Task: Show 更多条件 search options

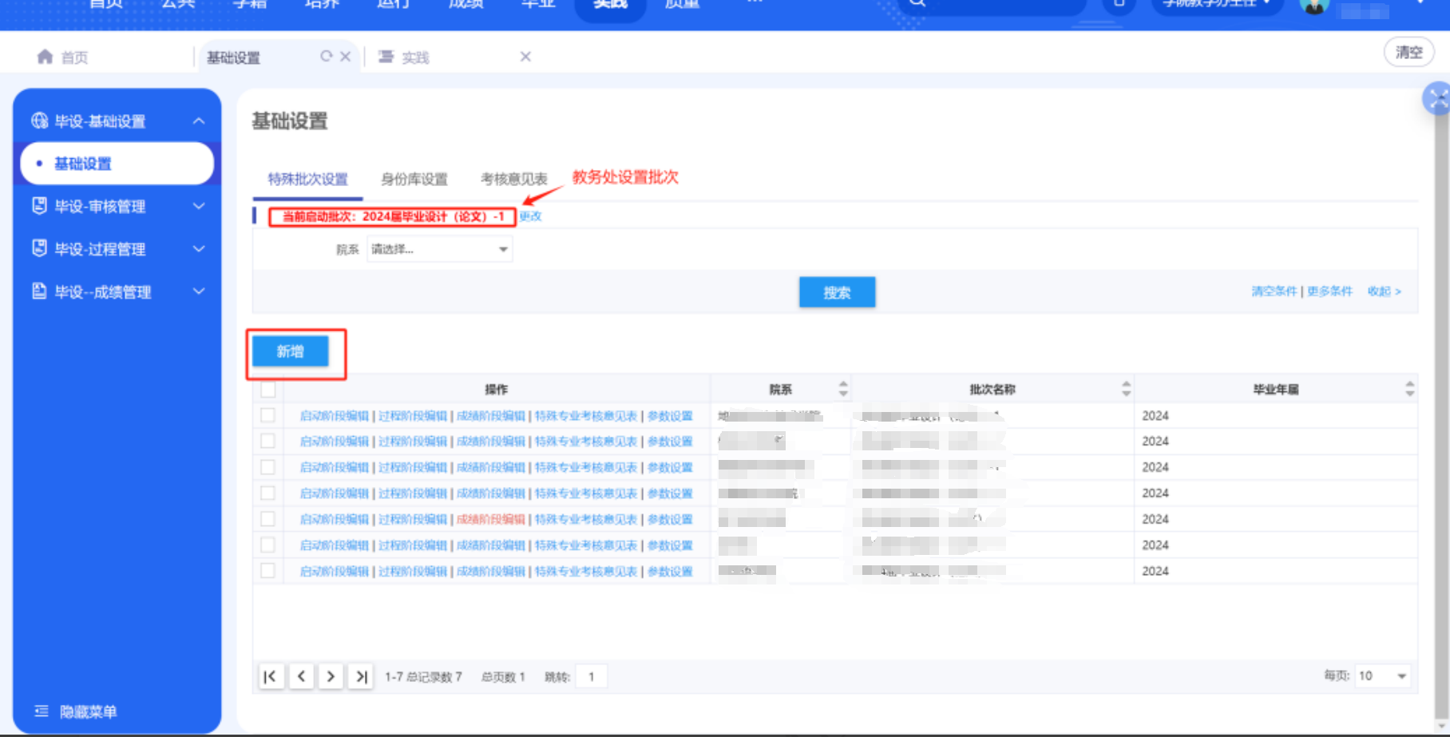Action: (x=1329, y=291)
